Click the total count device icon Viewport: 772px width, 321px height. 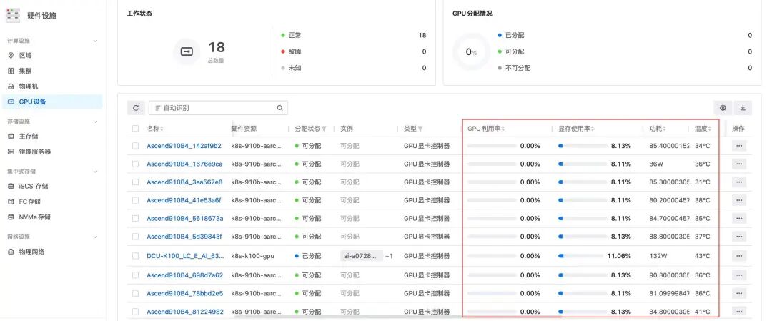click(x=187, y=51)
